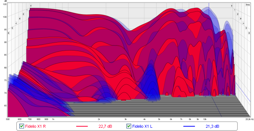The image size is (254, 131).
Task: Click the 20,0k Hz axis end label
Action: point(250,119)
